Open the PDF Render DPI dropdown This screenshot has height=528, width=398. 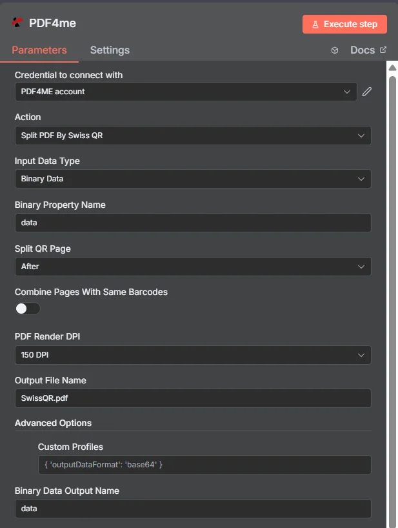click(193, 355)
